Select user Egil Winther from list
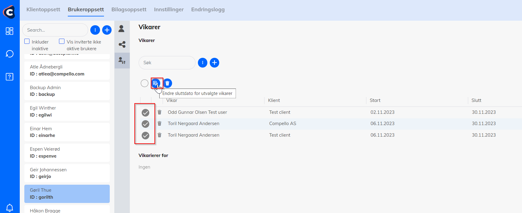Image resolution: width=522 pixels, height=213 pixels. pyautogui.click(x=67, y=111)
